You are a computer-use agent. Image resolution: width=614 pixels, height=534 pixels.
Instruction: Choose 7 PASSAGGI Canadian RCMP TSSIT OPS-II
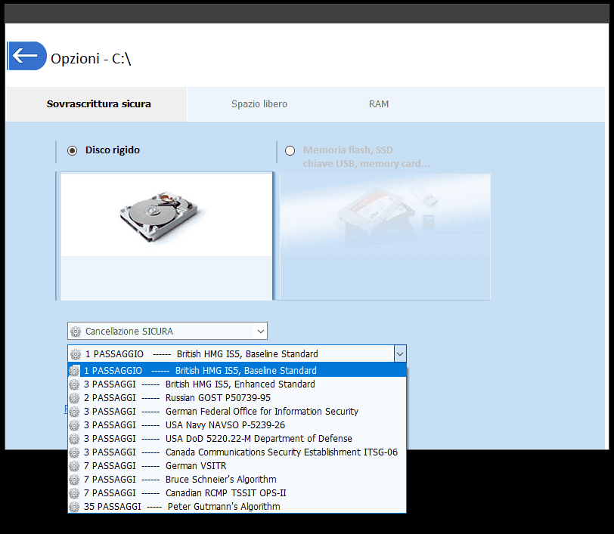point(237,493)
